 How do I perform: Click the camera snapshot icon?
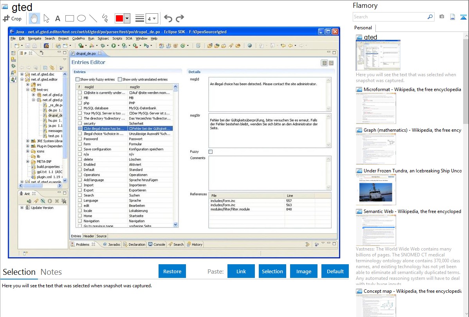pyautogui.click(x=442, y=17)
